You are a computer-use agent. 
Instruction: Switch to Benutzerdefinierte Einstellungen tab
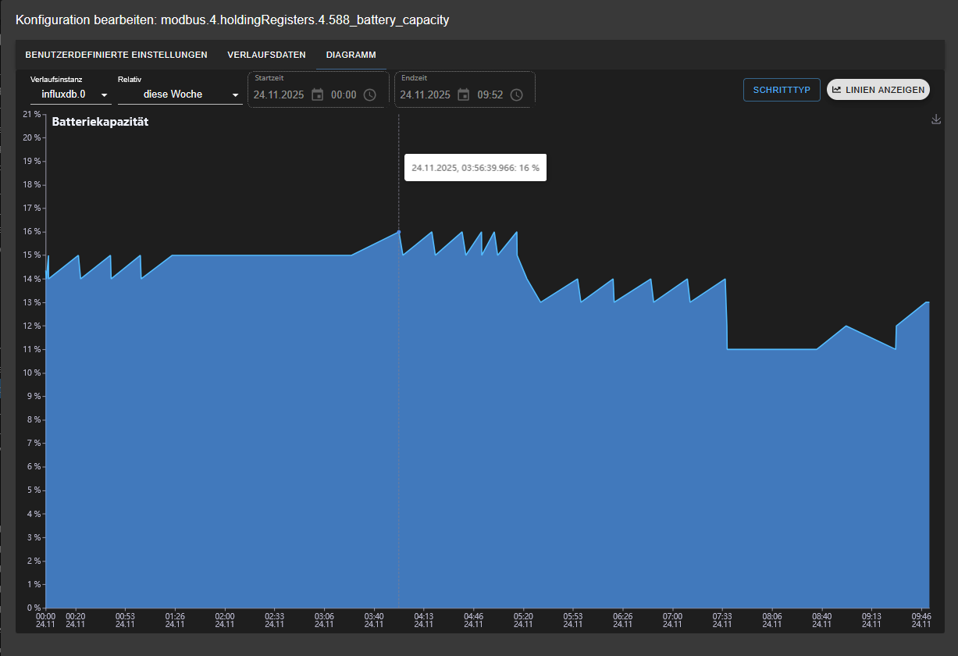[116, 55]
